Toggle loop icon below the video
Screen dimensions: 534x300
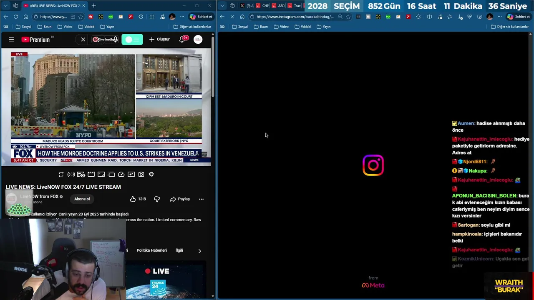pyautogui.click(x=61, y=174)
